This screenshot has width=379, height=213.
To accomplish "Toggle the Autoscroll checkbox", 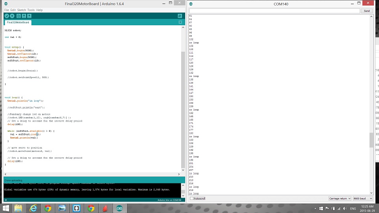I will click(192, 198).
